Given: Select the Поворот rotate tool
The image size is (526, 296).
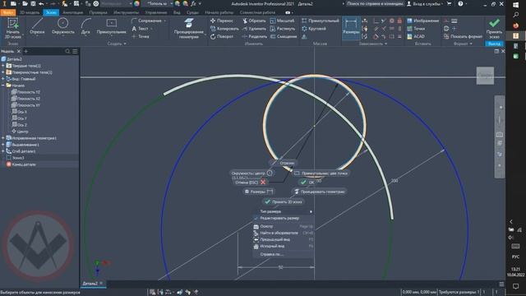Looking at the screenshot, I should 222,36.
